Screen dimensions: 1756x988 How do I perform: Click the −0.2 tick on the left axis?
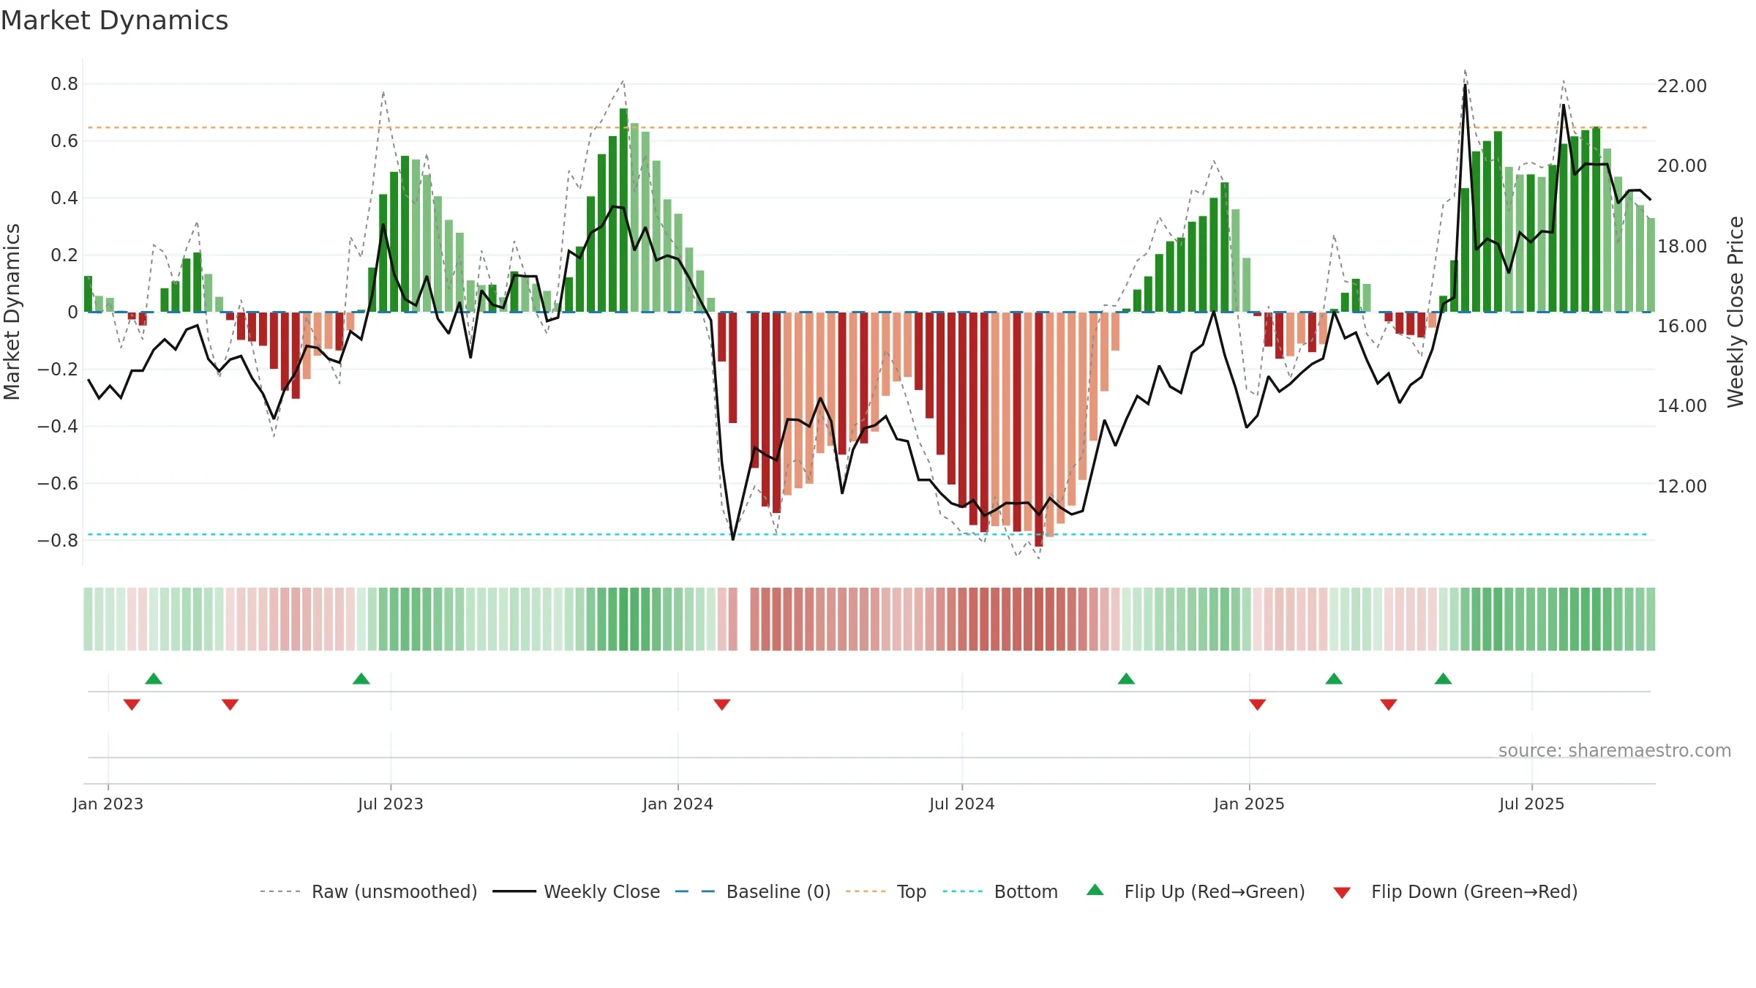coord(58,370)
